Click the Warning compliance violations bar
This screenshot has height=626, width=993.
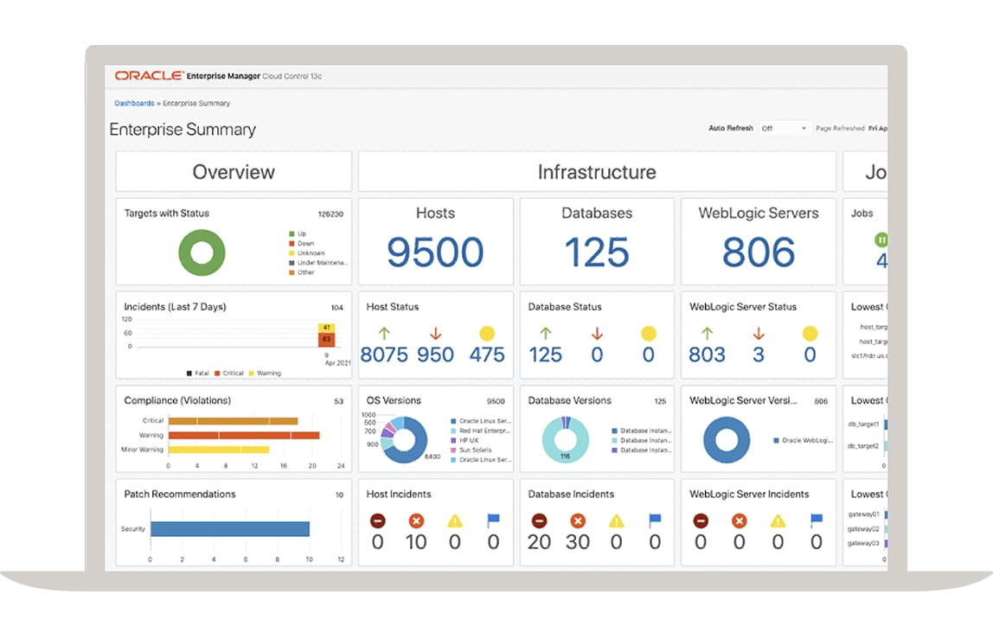click(244, 436)
